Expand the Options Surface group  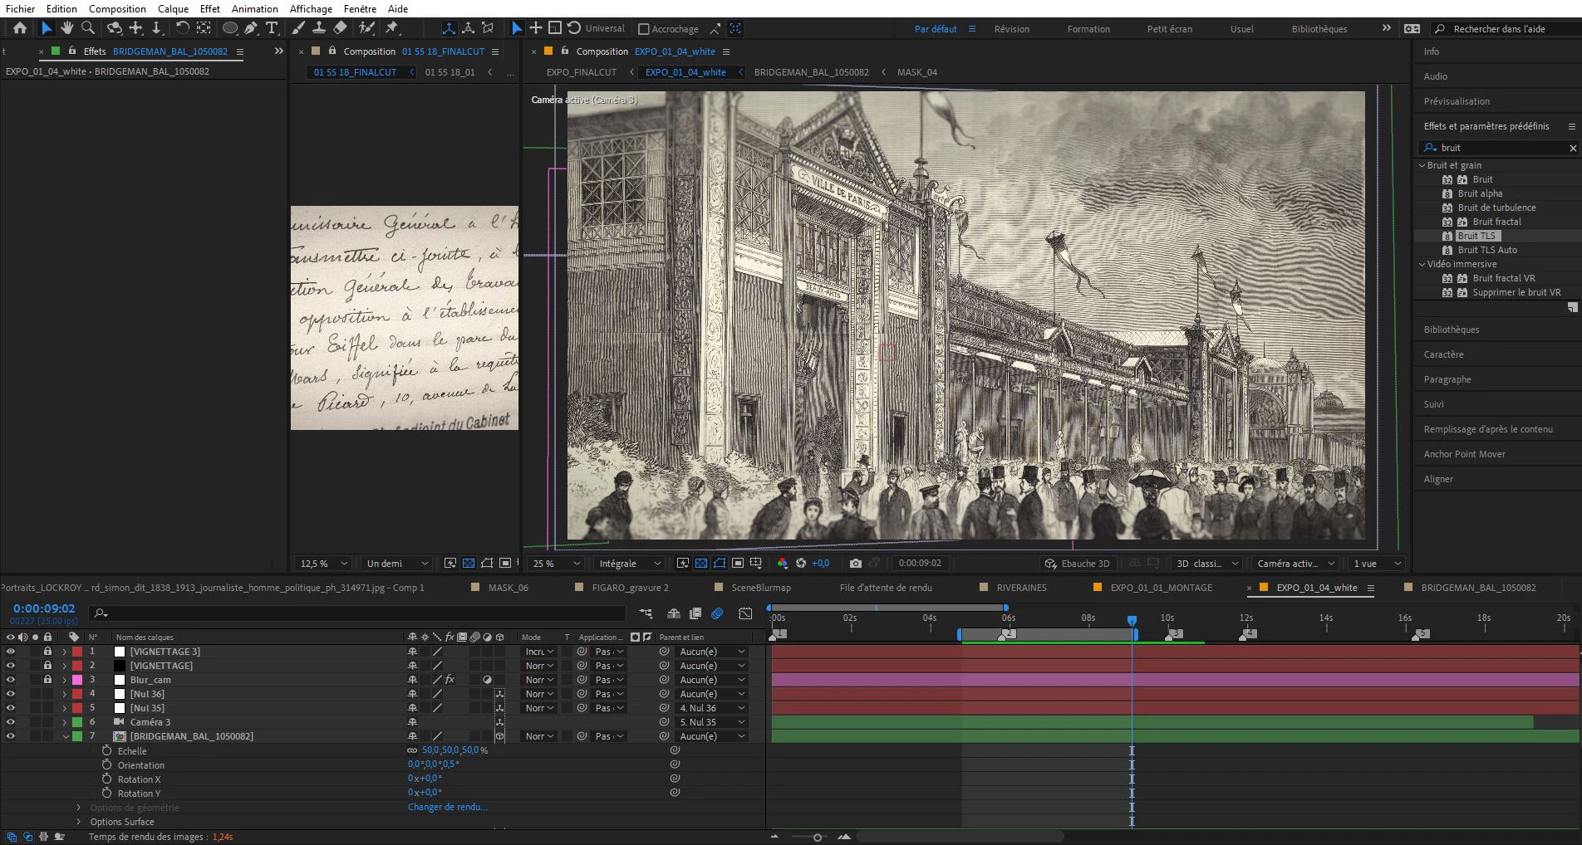pyautogui.click(x=79, y=822)
